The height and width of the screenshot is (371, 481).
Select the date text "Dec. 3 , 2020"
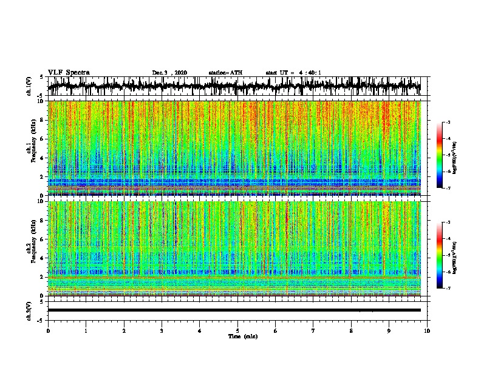click(169, 73)
